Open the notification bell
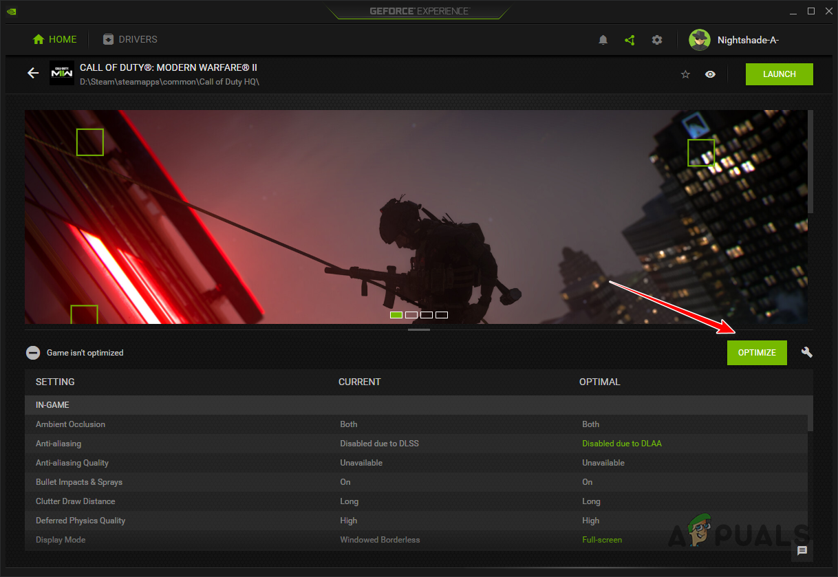The image size is (838, 577). pos(603,40)
